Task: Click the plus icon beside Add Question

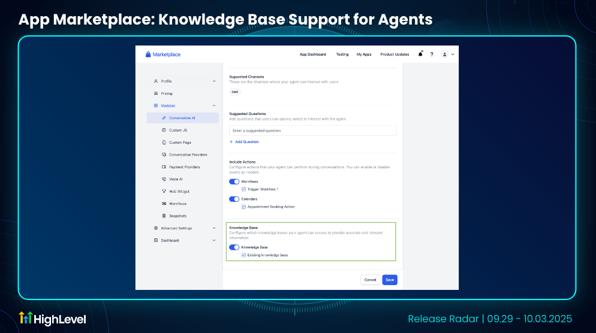Action: point(231,141)
